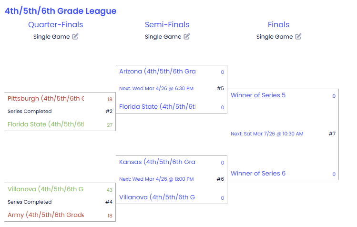The height and width of the screenshot is (227, 357).
Task: Open next game Wed Mar 4/26 6:30 PM
Action: (156, 88)
